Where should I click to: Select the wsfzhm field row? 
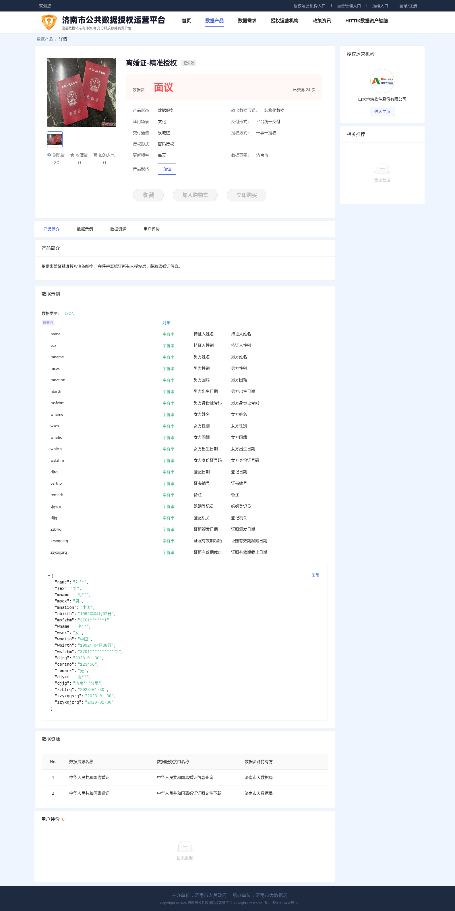click(x=184, y=461)
